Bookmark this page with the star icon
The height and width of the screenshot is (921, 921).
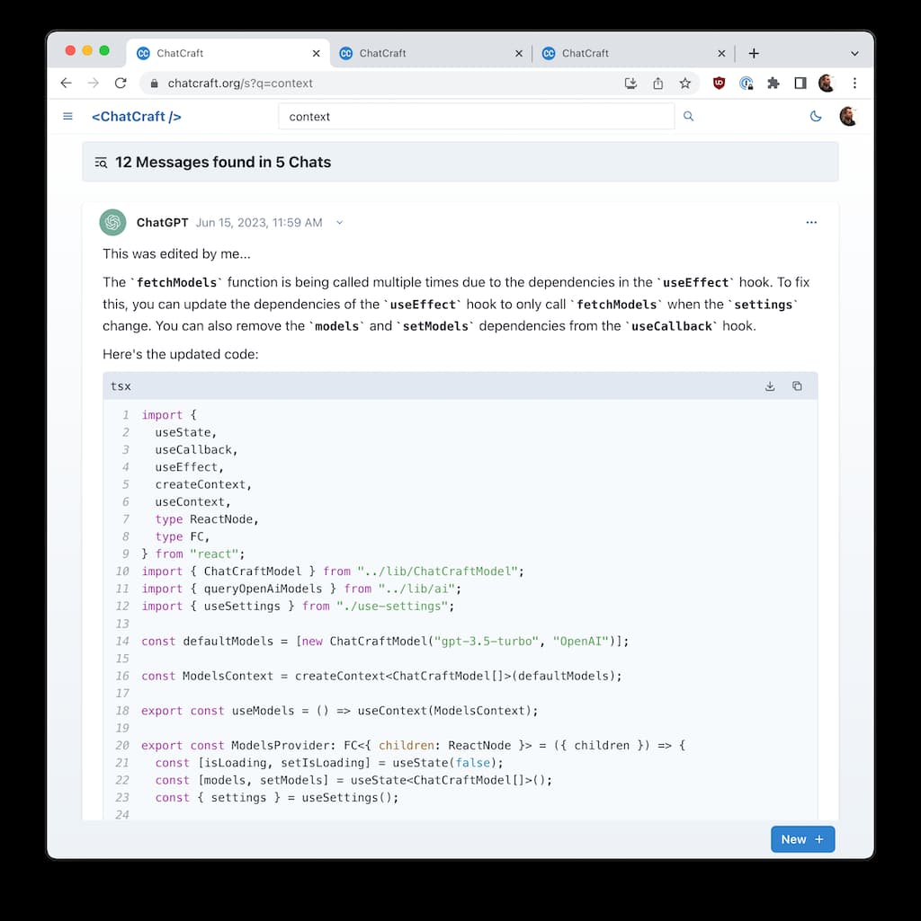coord(685,83)
